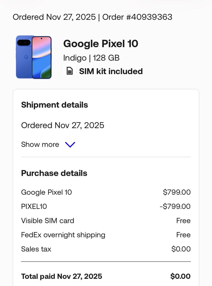Click the "FedEx overnight shipping" line item

[63, 235]
